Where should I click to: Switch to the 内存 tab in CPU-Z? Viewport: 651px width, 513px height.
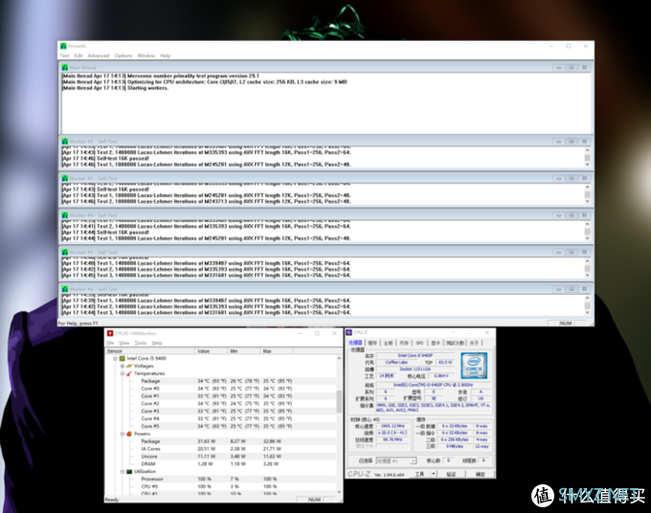tap(404, 343)
